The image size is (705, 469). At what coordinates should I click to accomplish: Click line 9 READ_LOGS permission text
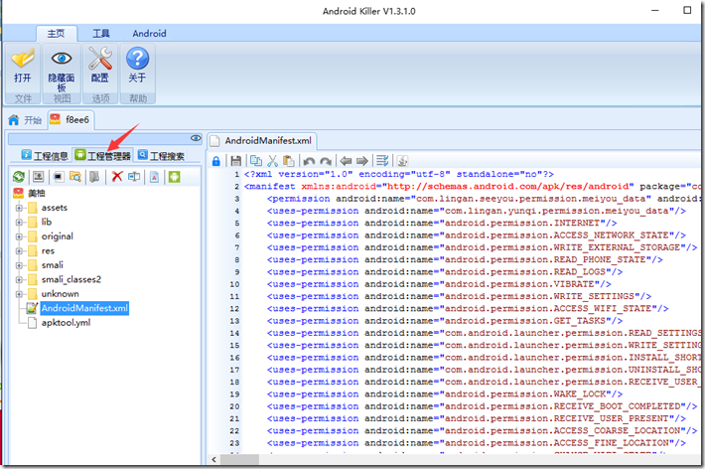tap(445, 272)
